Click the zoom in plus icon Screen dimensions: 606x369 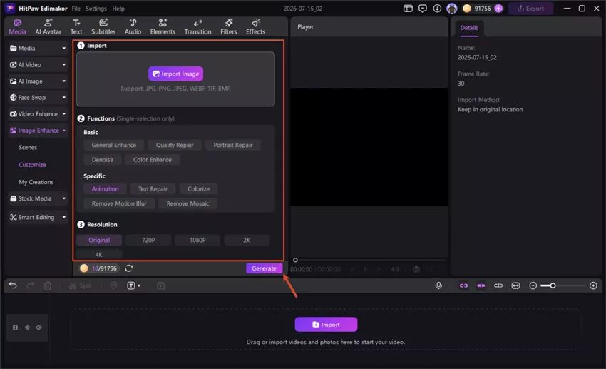click(x=593, y=285)
